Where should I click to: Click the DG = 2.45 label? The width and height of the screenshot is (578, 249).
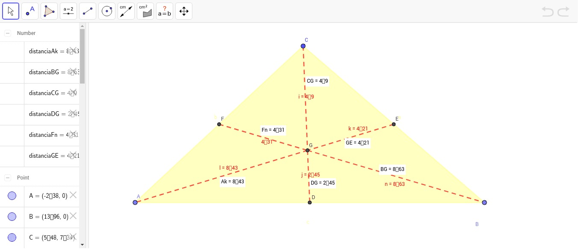point(323,183)
